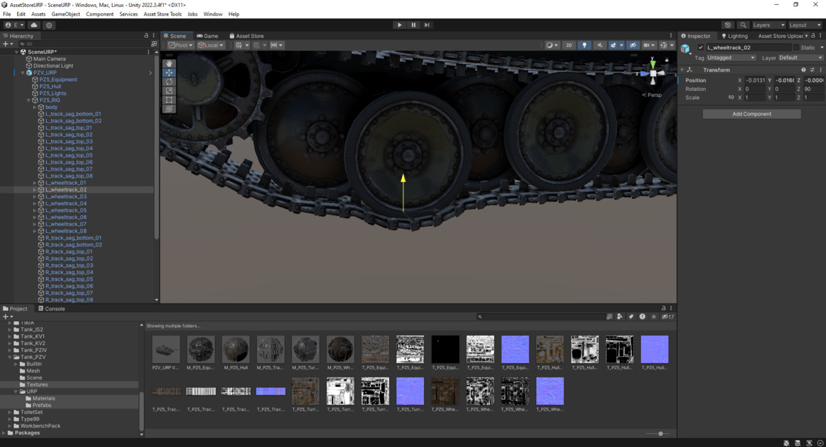
Task: Switch to Game tab
Action: [207, 36]
